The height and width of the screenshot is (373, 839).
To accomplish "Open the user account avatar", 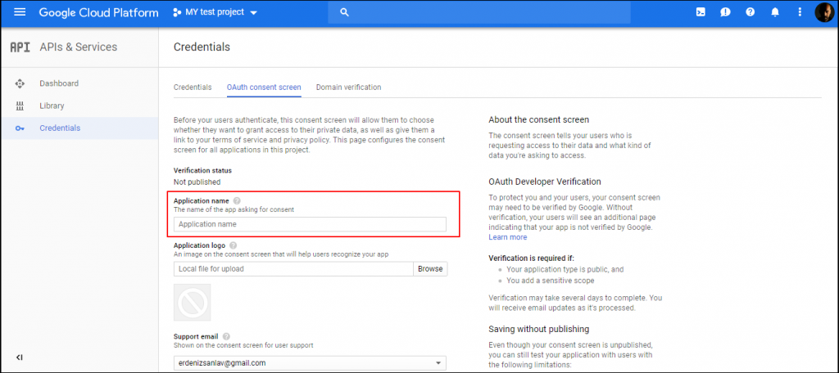I will 824,12.
